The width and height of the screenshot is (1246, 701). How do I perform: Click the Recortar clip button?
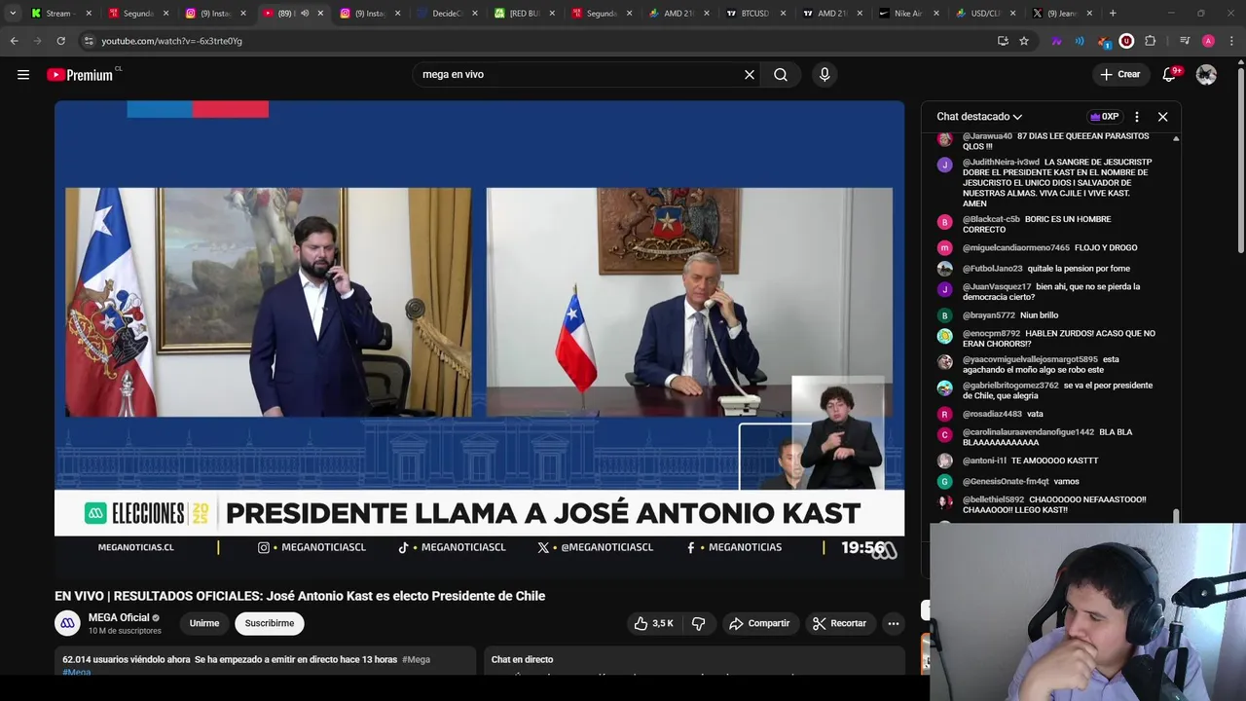(x=839, y=623)
